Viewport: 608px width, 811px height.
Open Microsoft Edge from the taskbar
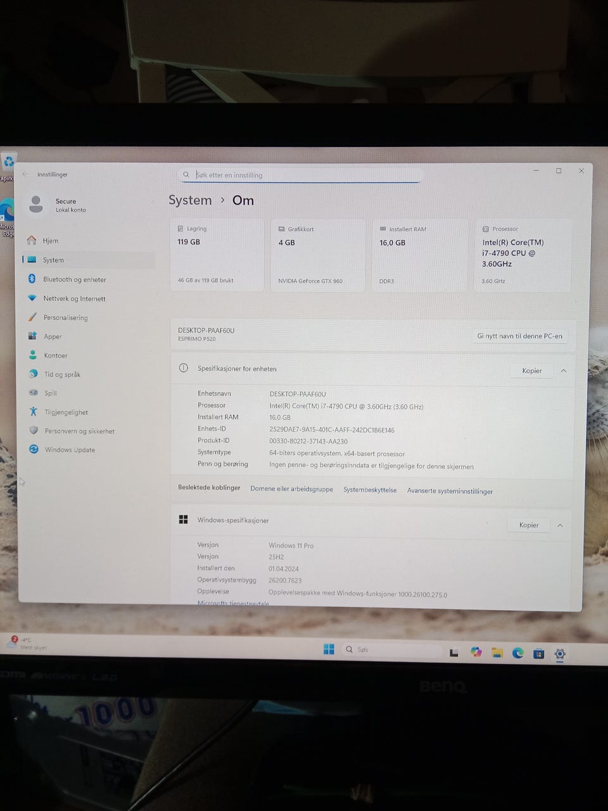click(x=518, y=653)
